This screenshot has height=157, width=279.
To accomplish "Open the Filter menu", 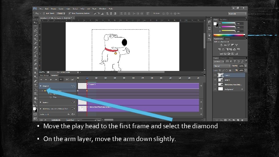I will click(x=83, y=8).
